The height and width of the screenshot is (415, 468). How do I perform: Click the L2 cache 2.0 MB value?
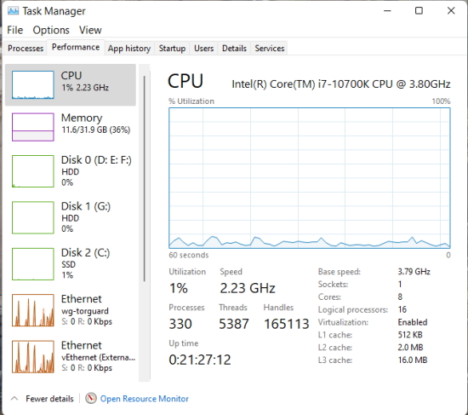point(410,347)
